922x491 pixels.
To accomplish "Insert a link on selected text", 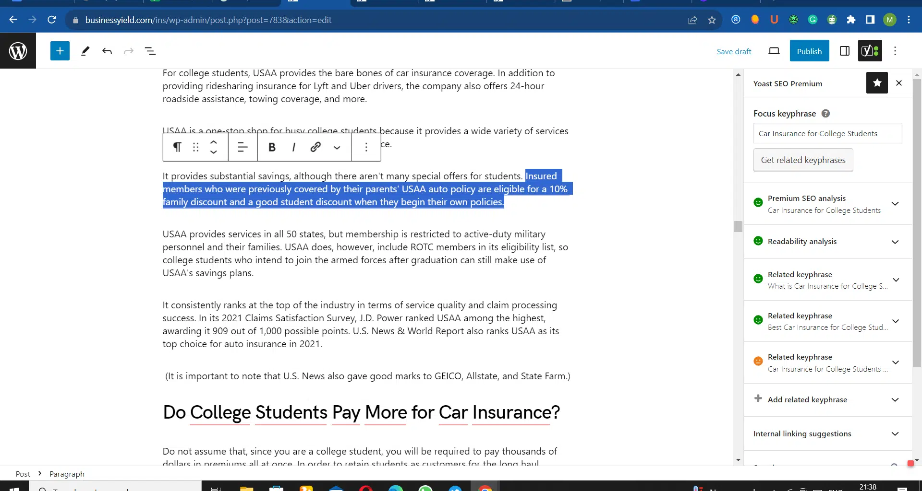I will pos(315,147).
